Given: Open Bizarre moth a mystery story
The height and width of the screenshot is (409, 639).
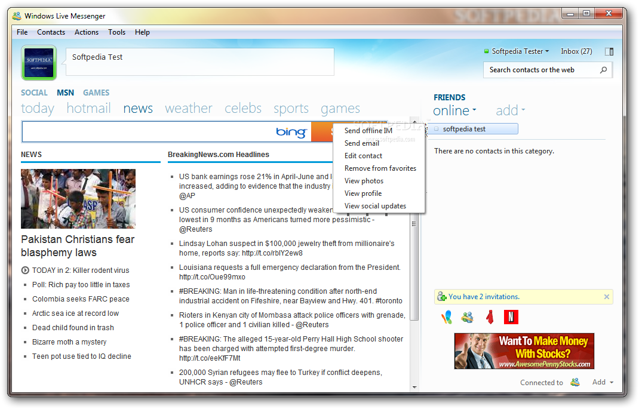Looking at the screenshot, I should click(69, 342).
